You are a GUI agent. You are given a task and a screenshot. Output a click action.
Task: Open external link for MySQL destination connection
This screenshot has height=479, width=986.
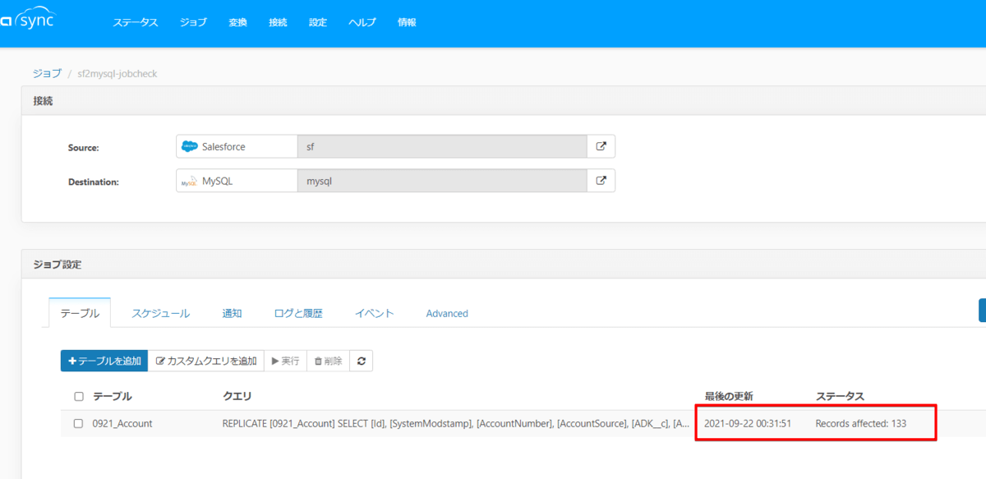601,181
